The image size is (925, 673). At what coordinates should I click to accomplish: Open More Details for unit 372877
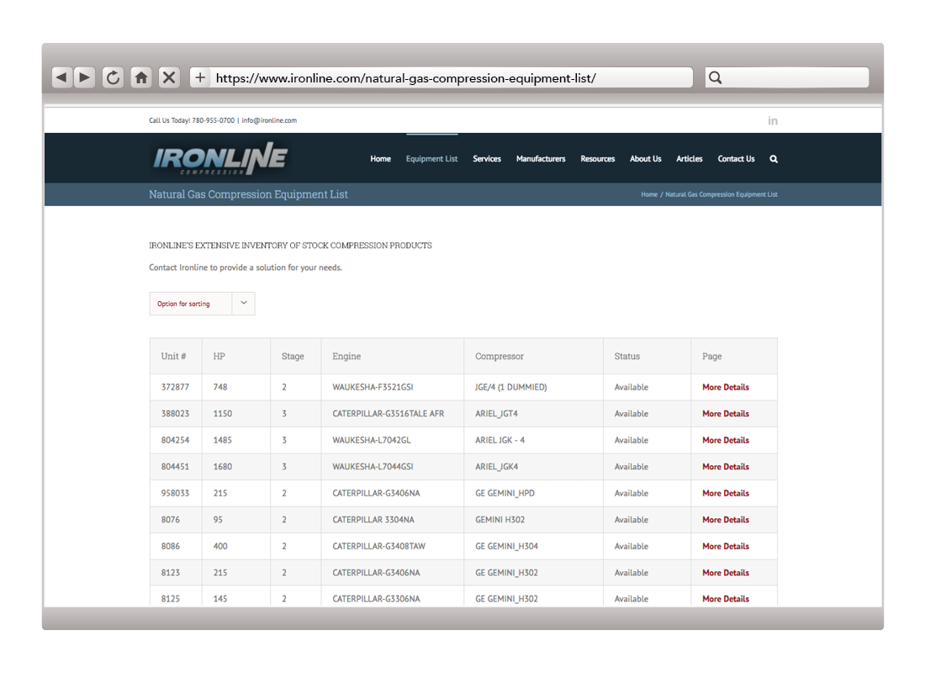pyautogui.click(x=726, y=387)
